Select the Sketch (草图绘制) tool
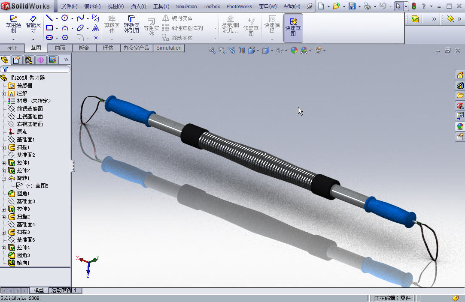The height and width of the screenshot is (302, 465). tap(13, 24)
